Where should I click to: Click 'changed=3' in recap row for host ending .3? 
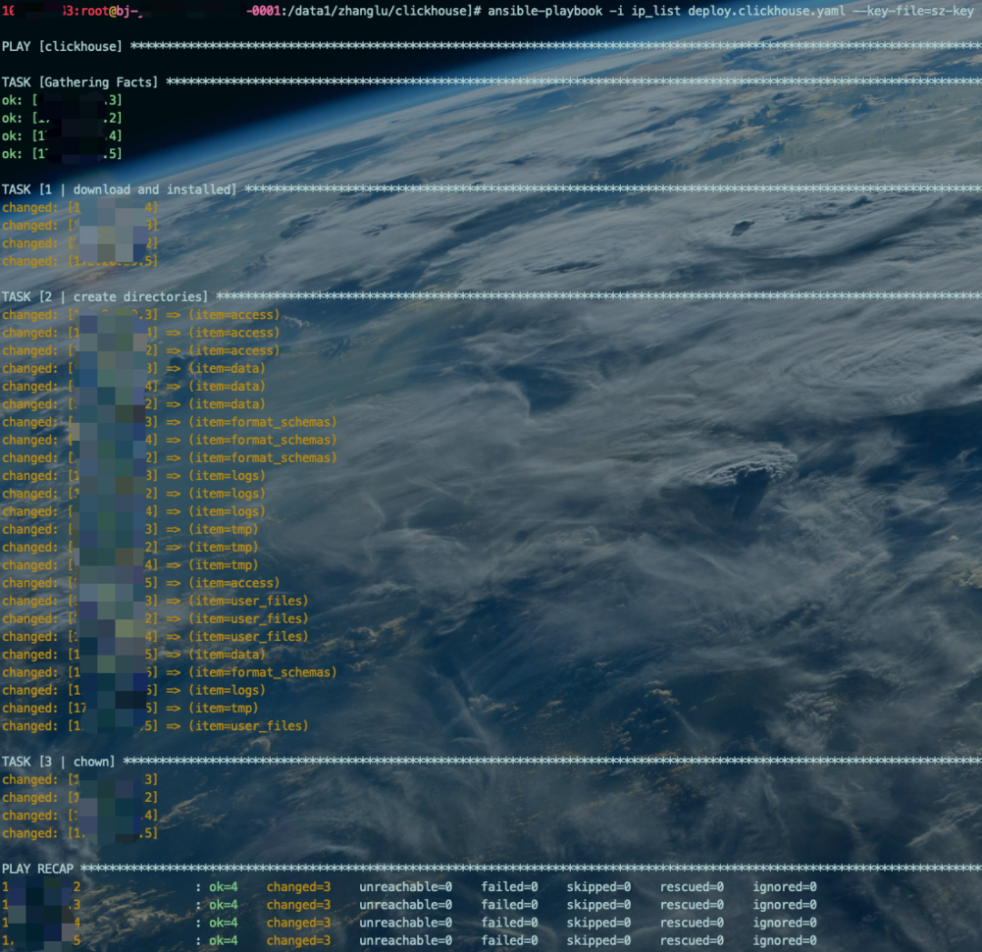tap(298, 905)
